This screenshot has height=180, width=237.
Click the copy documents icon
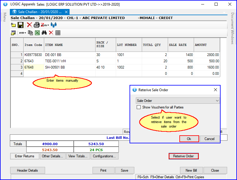pyautogui.click(x=30, y=33)
